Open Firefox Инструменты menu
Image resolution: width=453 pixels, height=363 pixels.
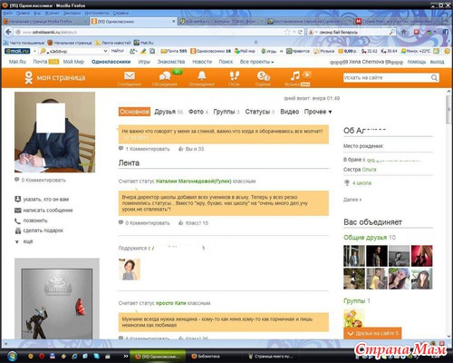click(x=97, y=14)
